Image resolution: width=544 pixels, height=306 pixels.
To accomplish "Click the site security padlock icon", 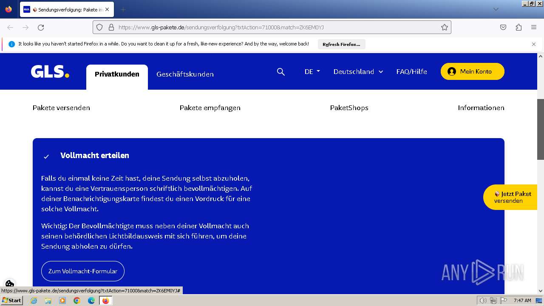I will (111, 27).
